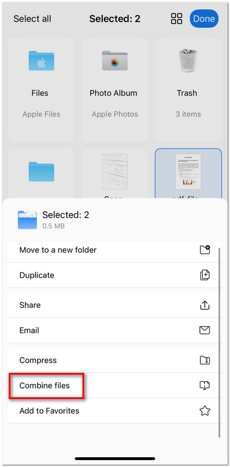Choose Combine files option
Screen dimensions: 230x467
[x=114, y=386]
